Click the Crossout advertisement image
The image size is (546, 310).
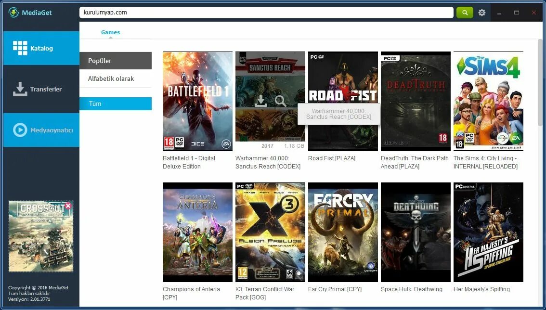[41, 236]
